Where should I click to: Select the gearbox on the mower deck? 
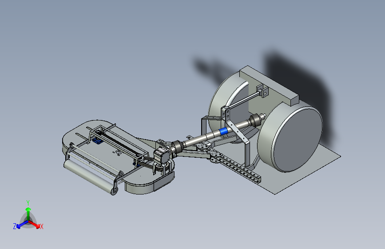pyautogui.click(x=161, y=156)
